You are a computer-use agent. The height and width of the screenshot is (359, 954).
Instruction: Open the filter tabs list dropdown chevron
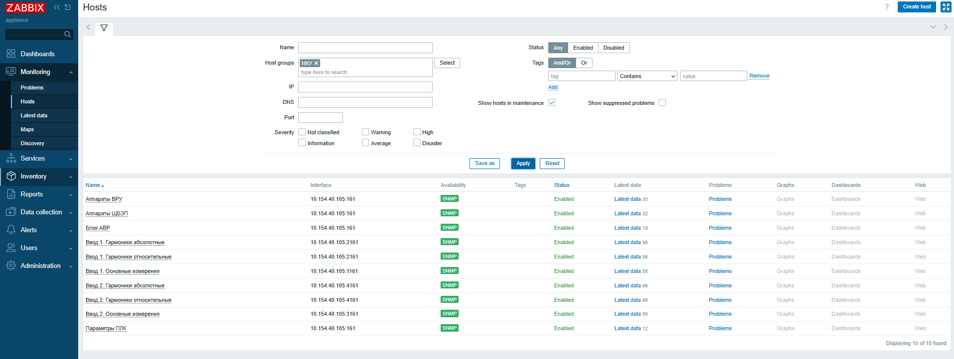click(933, 27)
